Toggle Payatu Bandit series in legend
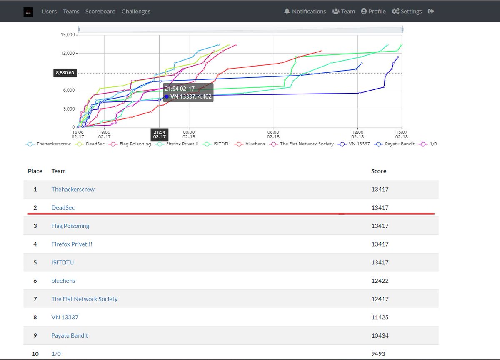This screenshot has width=500, height=360. (x=394, y=144)
